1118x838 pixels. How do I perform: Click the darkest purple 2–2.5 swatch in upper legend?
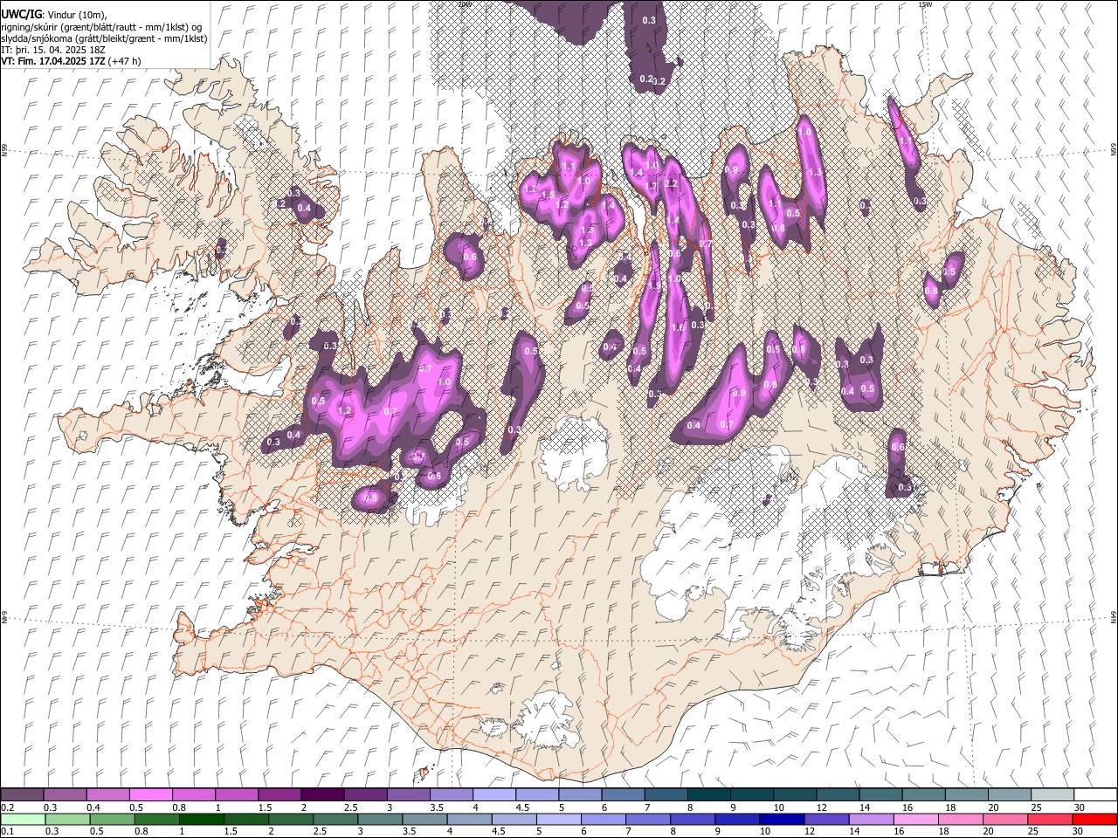[322, 795]
